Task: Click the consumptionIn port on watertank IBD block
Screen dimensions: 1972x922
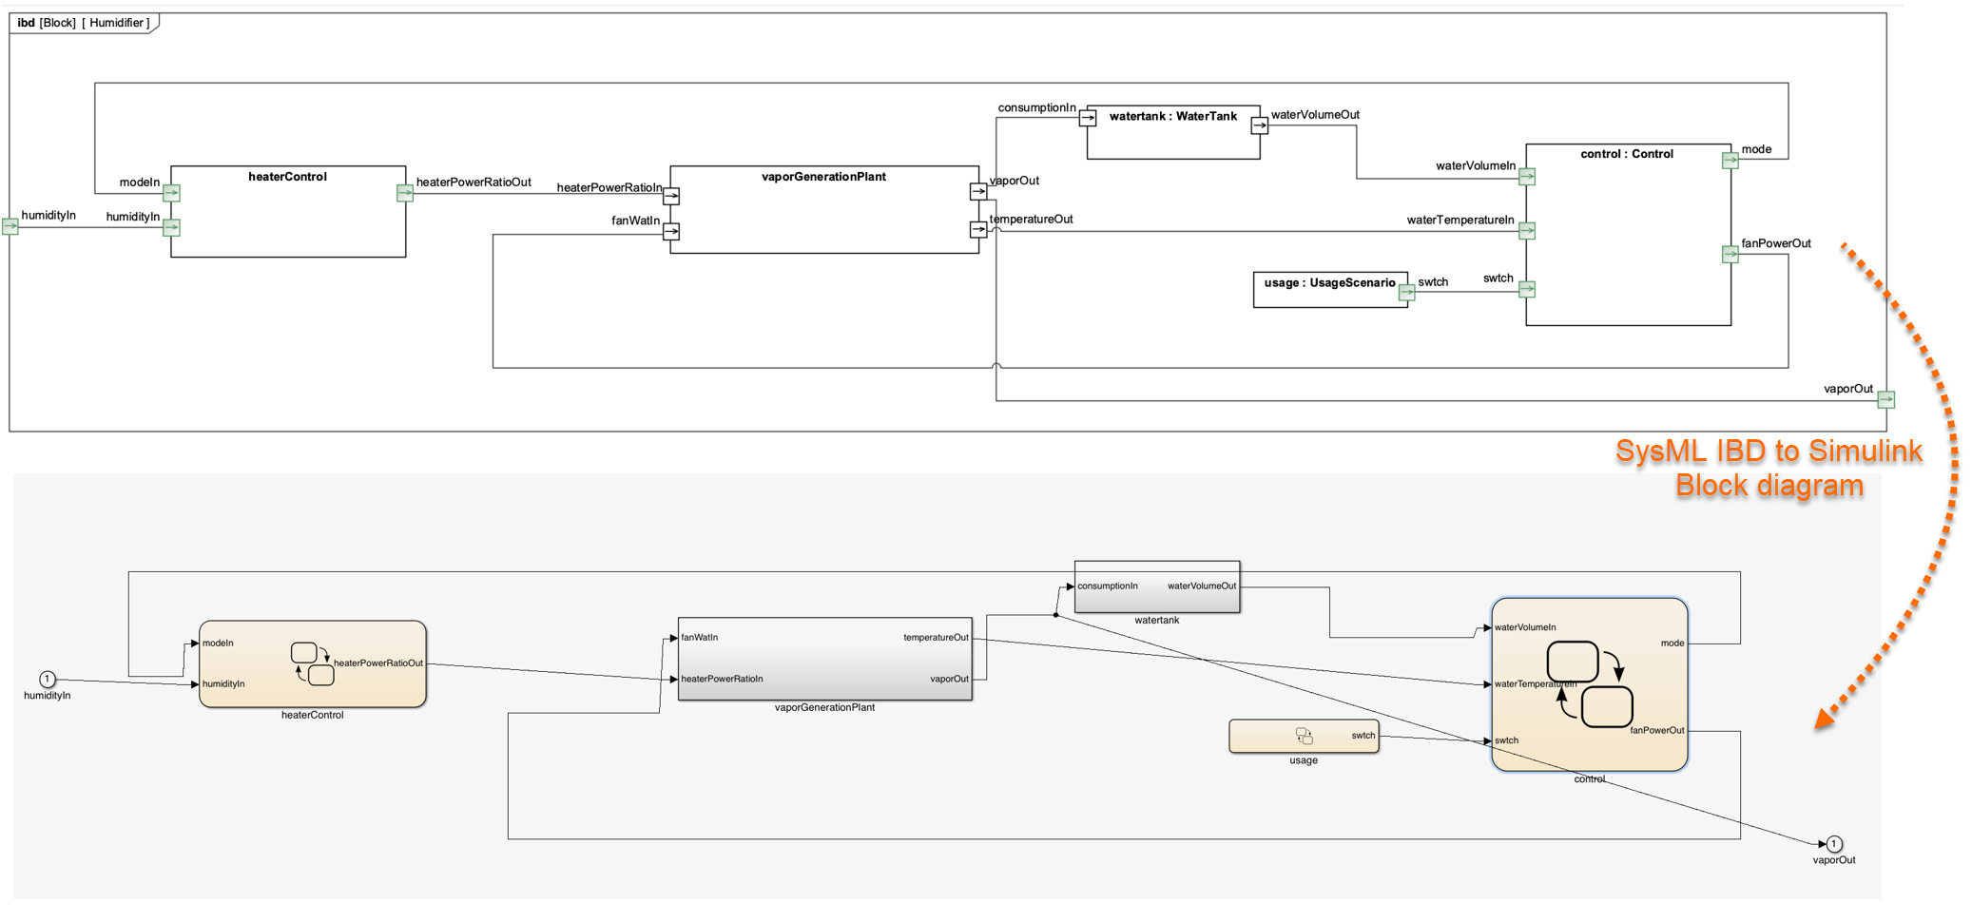Action: 1088,118
